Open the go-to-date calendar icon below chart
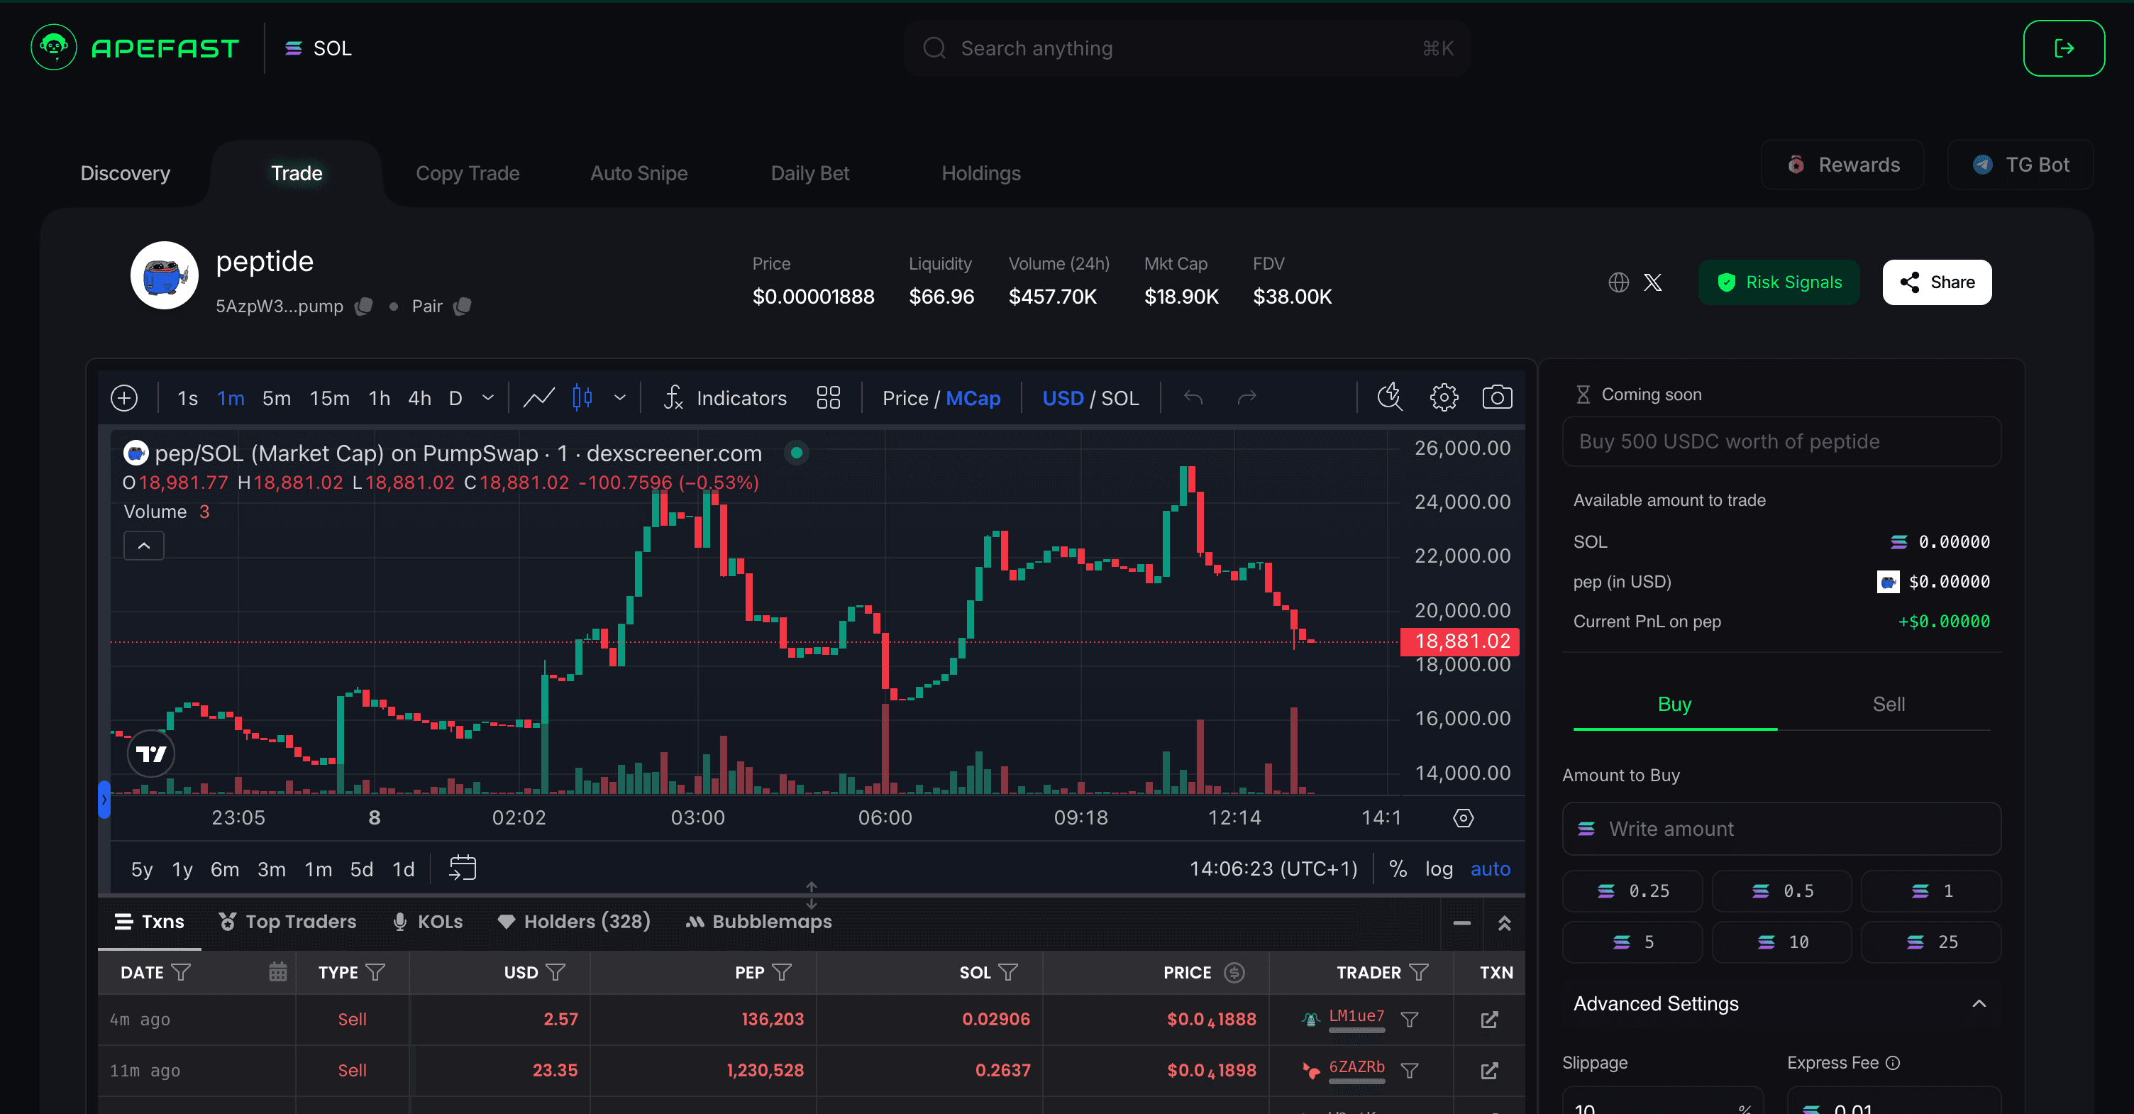The image size is (2134, 1114). tap(463, 868)
